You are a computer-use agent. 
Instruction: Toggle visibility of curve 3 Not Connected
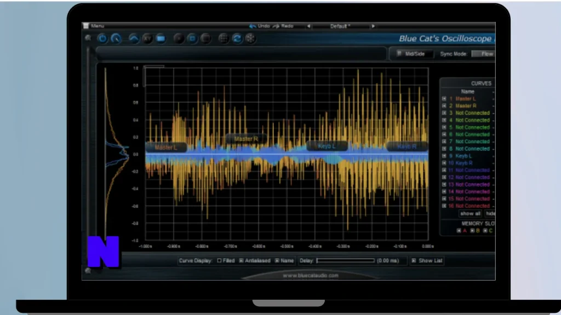coord(444,113)
